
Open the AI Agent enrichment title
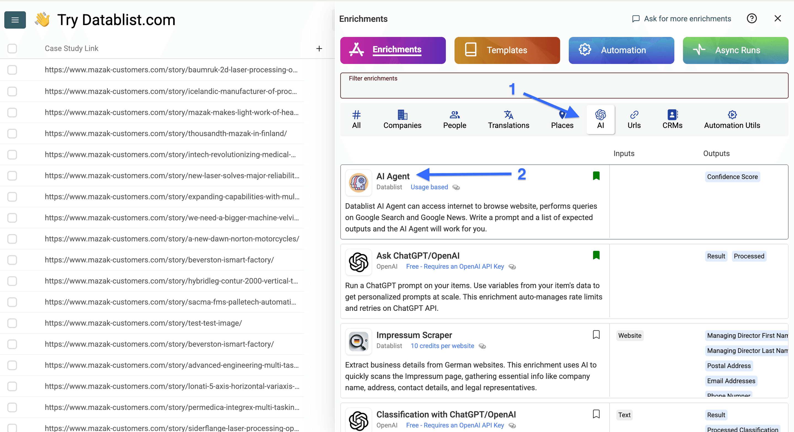click(393, 176)
